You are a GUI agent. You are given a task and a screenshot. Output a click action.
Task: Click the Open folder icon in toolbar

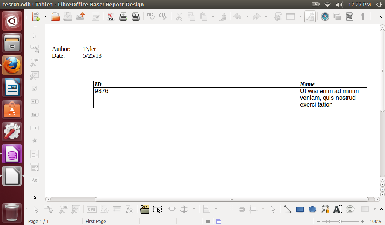[x=55, y=16]
